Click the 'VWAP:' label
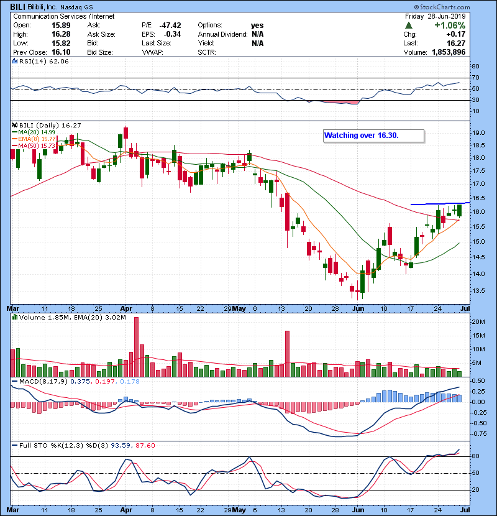497x516 pixels. [x=152, y=52]
